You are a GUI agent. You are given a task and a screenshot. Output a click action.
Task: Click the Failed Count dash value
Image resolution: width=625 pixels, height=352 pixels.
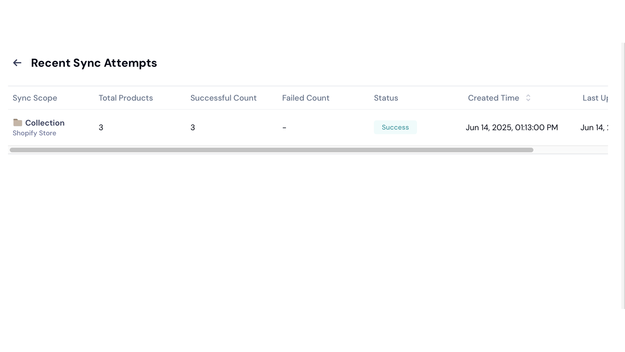284,128
